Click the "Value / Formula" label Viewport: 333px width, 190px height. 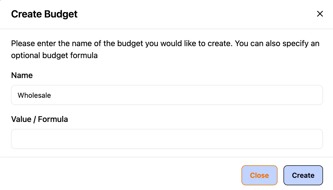[x=39, y=119]
